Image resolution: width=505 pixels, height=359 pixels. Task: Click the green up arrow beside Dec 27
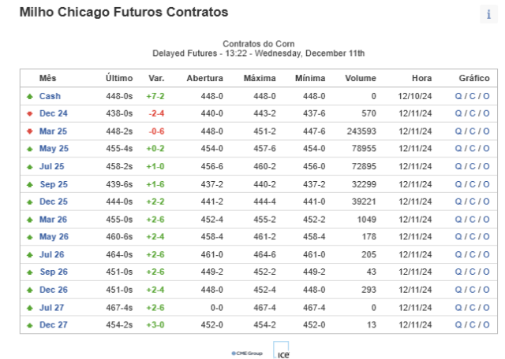pyautogui.click(x=30, y=325)
